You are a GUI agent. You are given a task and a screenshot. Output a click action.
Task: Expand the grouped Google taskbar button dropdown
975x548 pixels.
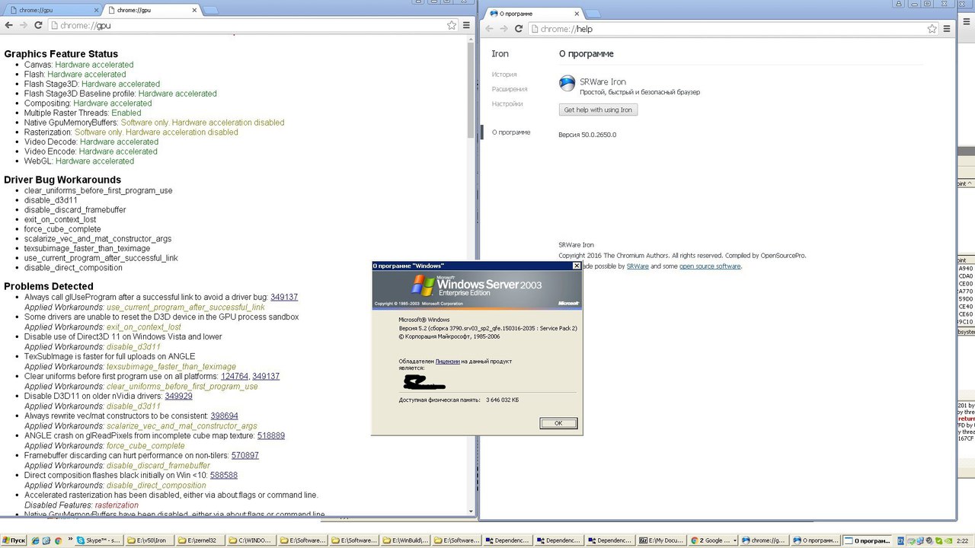[734, 540]
